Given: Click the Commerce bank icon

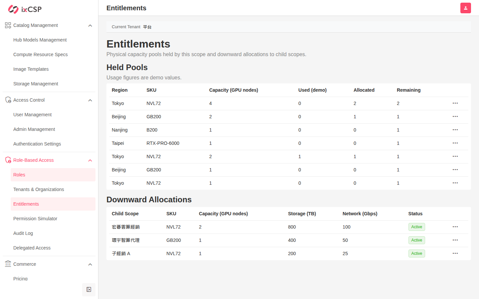Looking at the screenshot, I should coord(8,264).
